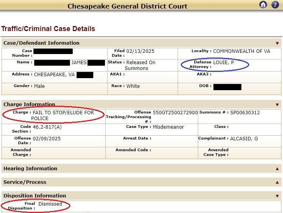The width and height of the screenshot is (283, 213).
Task: Click the Summons number SP00630312
Action: point(245,113)
